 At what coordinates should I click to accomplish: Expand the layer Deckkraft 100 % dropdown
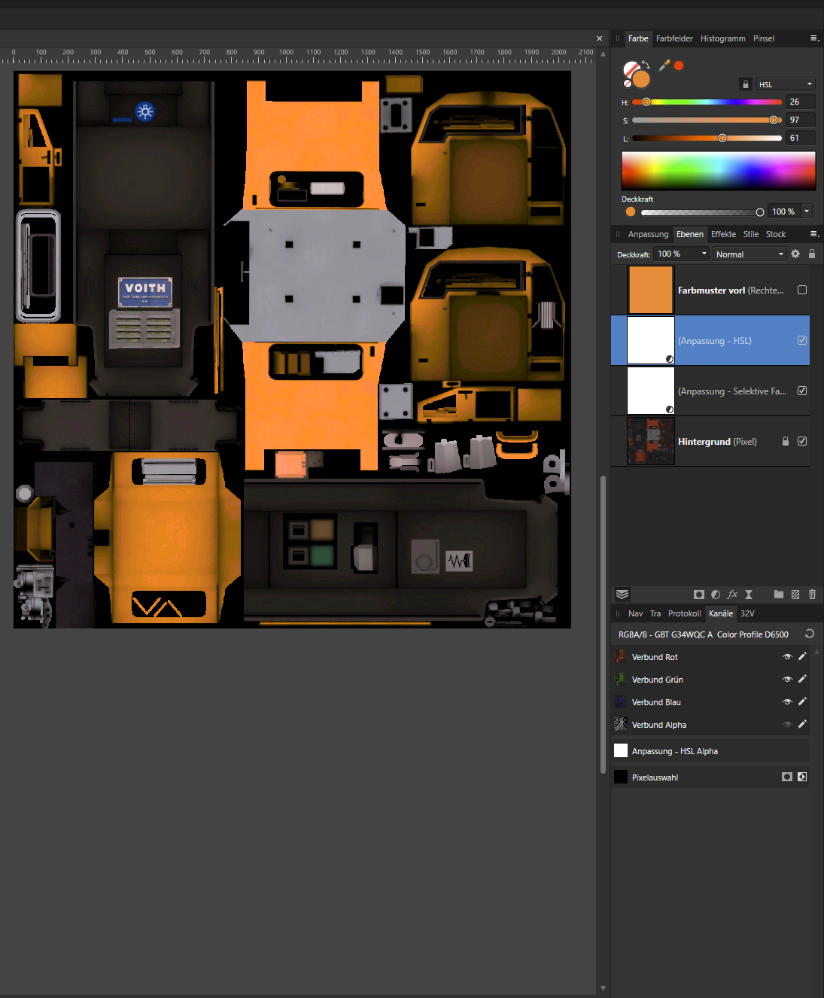click(704, 254)
